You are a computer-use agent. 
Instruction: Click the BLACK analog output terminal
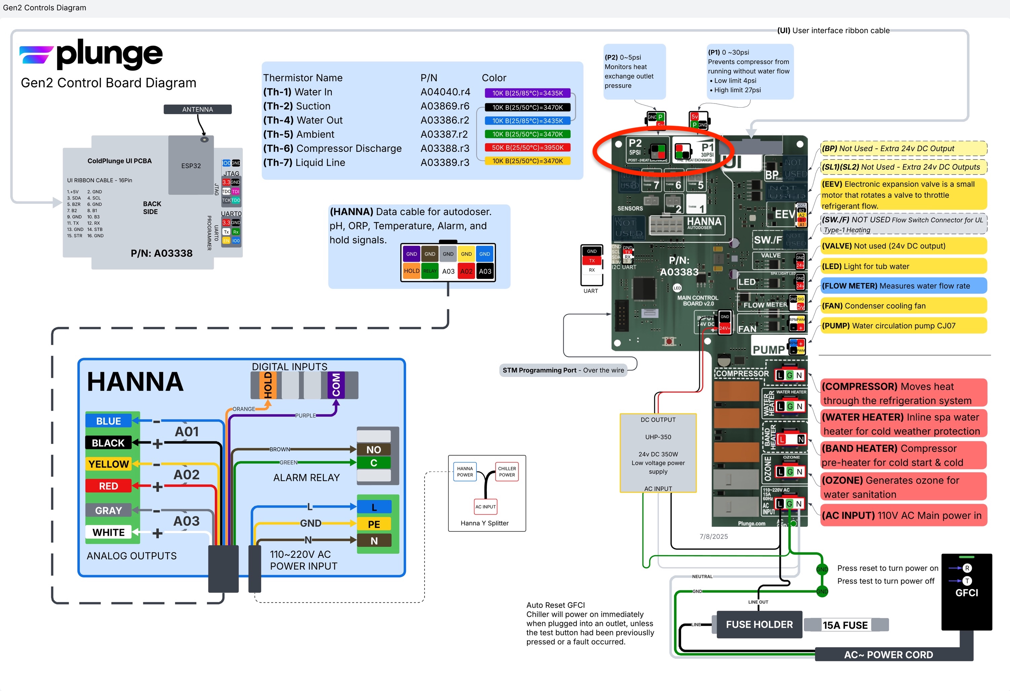pyautogui.click(x=109, y=443)
